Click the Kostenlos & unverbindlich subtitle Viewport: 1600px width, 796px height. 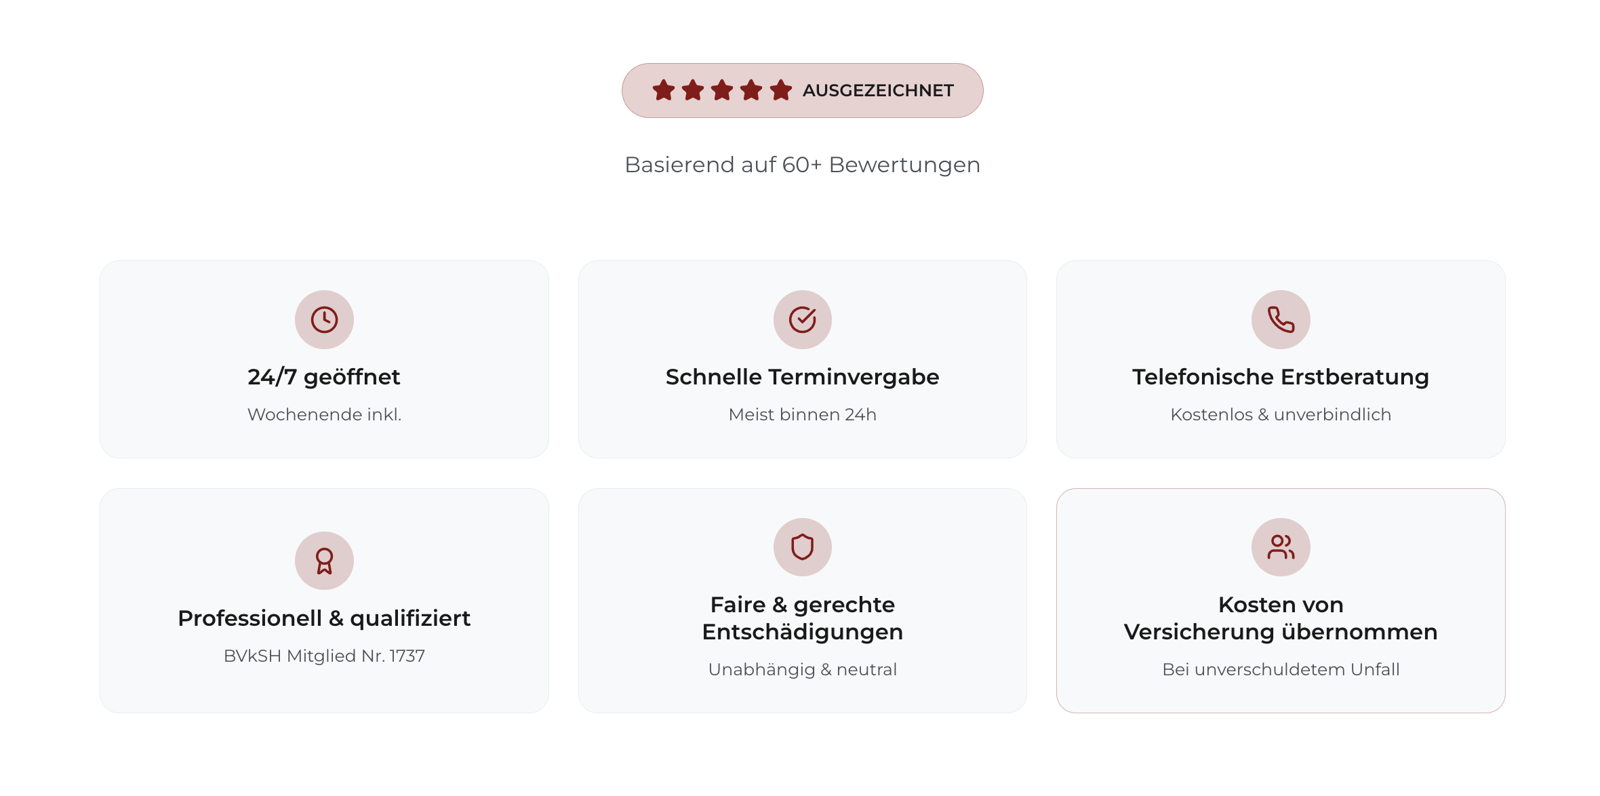coord(1281,414)
